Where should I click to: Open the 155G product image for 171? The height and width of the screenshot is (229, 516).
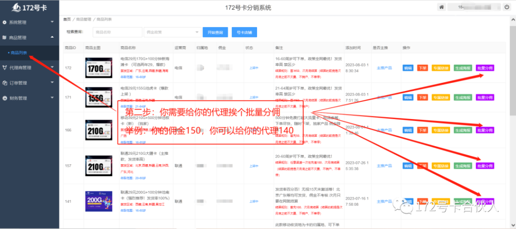(99, 97)
